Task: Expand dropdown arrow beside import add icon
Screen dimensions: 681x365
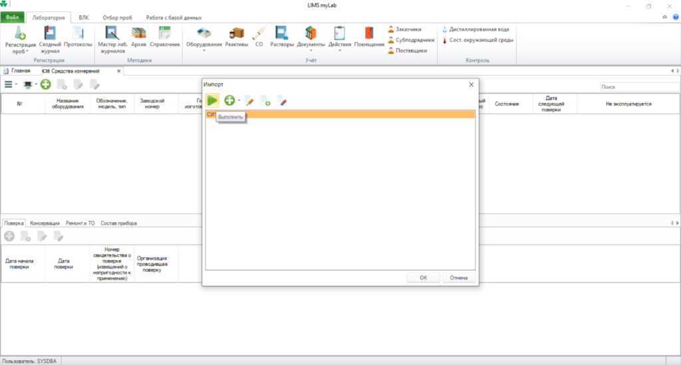Action: click(x=239, y=100)
